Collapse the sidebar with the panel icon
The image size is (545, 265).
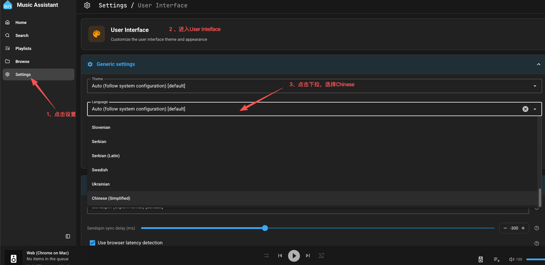point(68,236)
